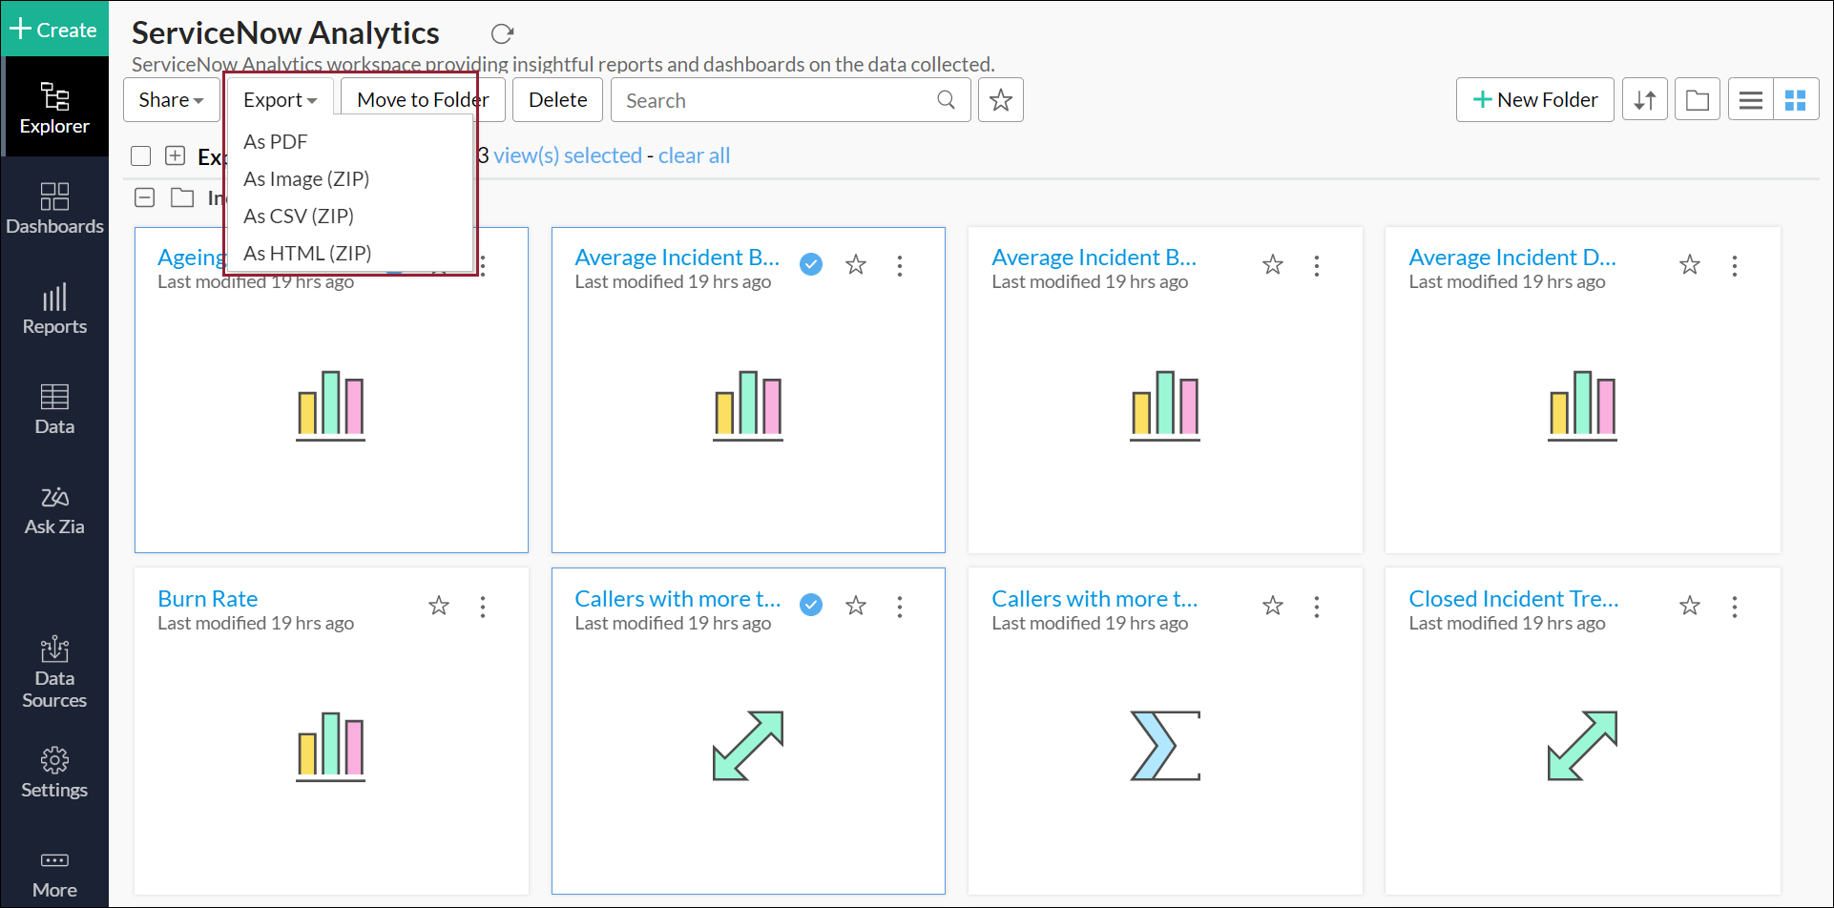This screenshot has height=908, width=1834.
Task: Create a New Folder
Action: pyautogui.click(x=1534, y=100)
